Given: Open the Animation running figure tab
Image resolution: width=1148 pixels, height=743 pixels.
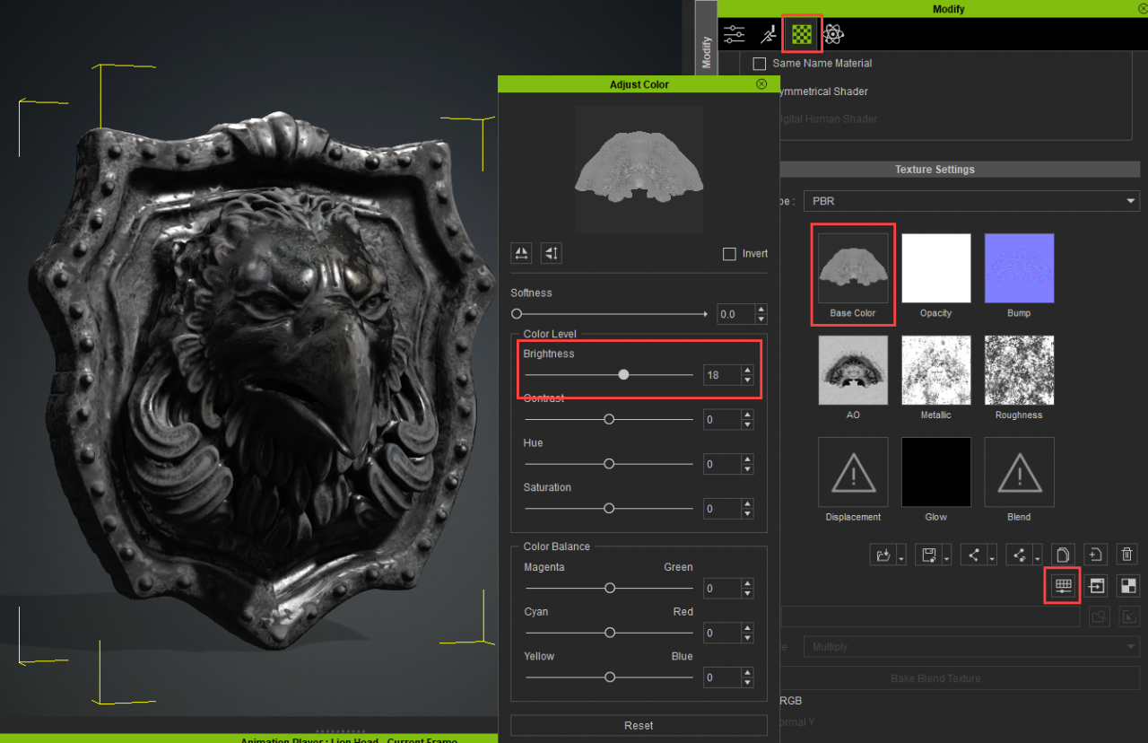Looking at the screenshot, I should [x=769, y=35].
